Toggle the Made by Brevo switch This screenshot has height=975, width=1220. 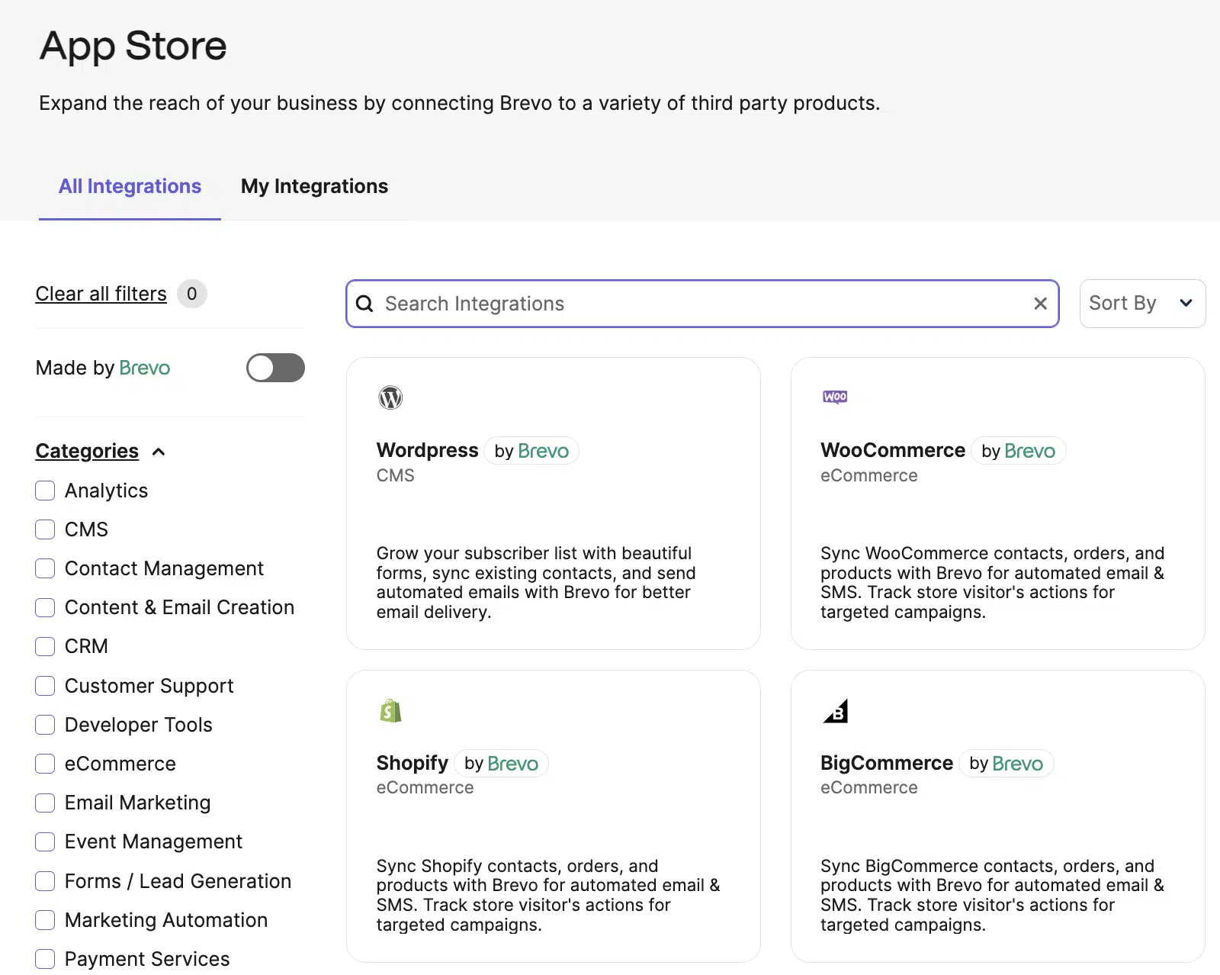275,368
